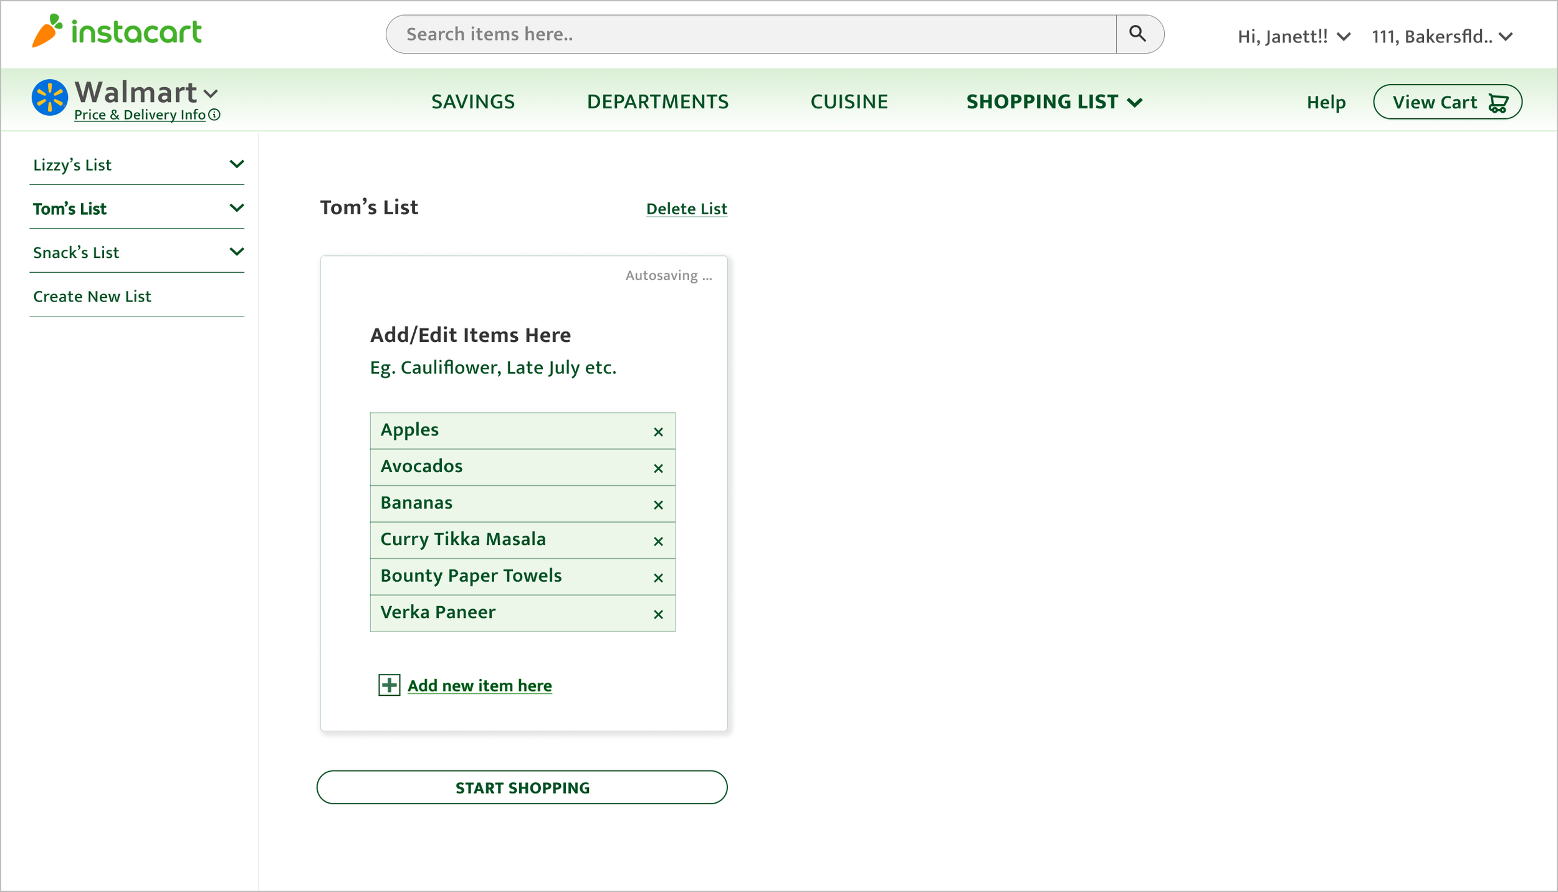Open the Walmart store dropdown
Screen dimensions: 1558x892
tap(211, 94)
